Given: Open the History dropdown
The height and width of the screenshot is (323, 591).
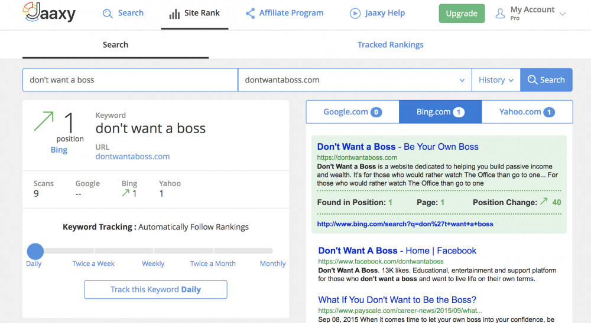Looking at the screenshot, I should (496, 80).
